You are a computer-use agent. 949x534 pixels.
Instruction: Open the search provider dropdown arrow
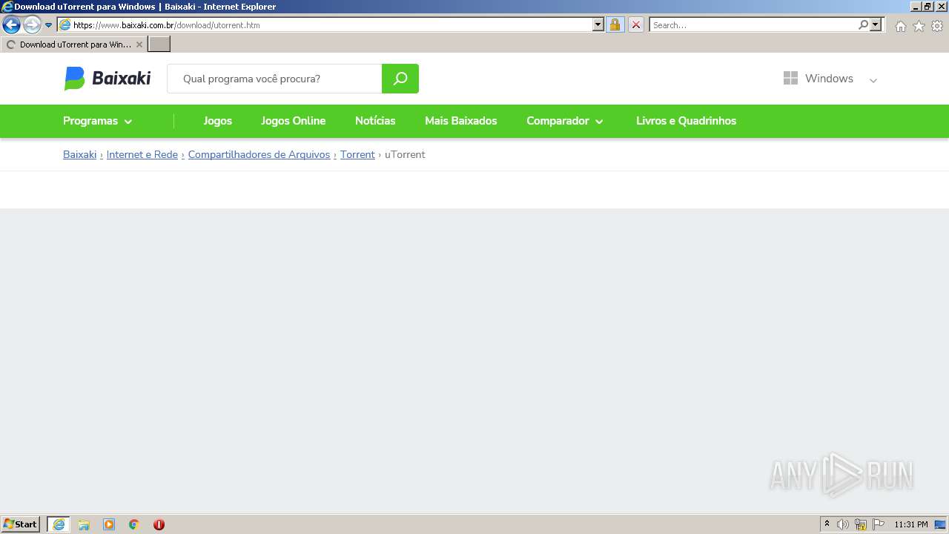click(x=876, y=24)
